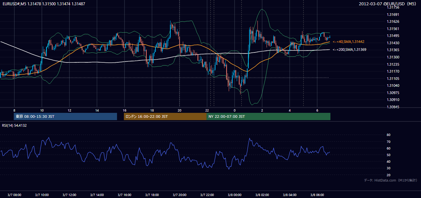Screen dimensions: 421x198
Task: Click hour tick 12 under the price chart
Action: tap(70, 110)
